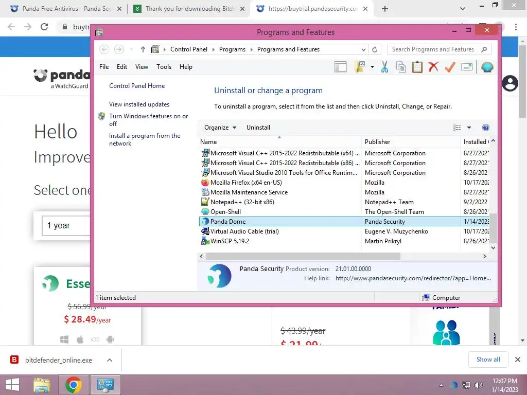Click Show all downloads button

pos(488,360)
